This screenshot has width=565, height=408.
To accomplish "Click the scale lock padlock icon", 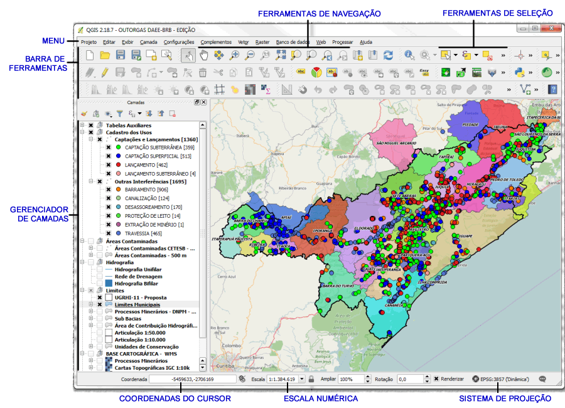I will 311,379.
